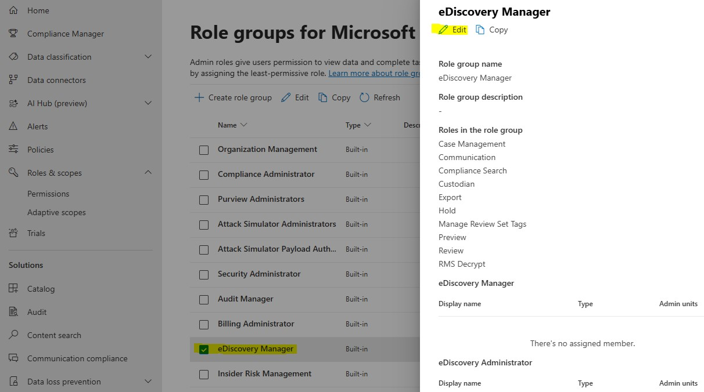Click the Policies sliders icon

coord(13,150)
